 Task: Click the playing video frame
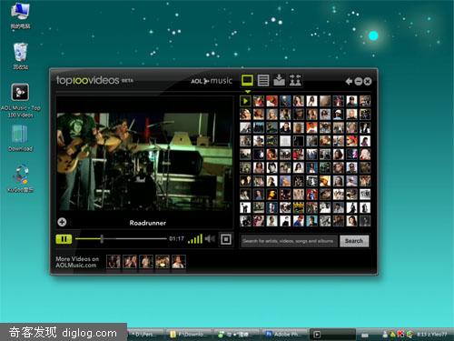(x=144, y=162)
